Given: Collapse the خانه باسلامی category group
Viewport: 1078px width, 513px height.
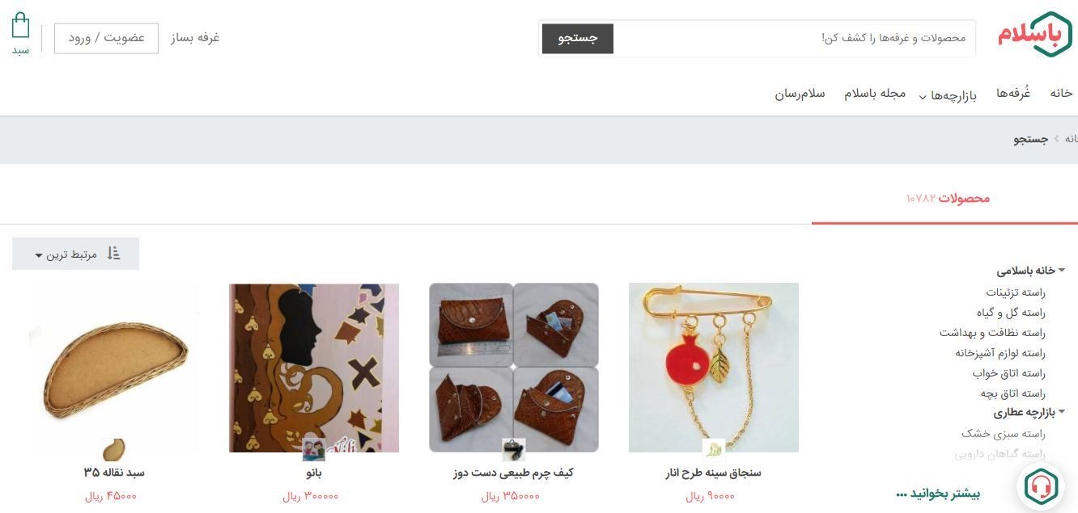Looking at the screenshot, I should click(x=1061, y=271).
